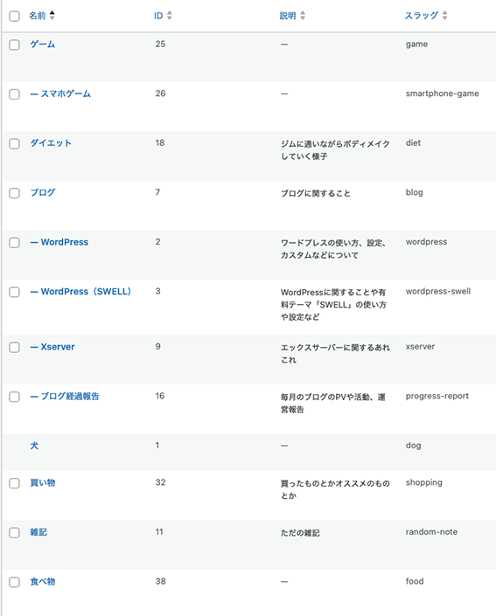Screen dimensions: 496x616
Task: Click the slug text wordpress-swell
Action: [438, 292]
